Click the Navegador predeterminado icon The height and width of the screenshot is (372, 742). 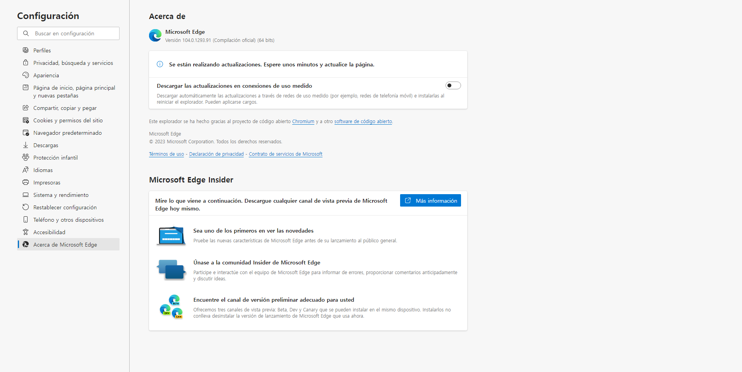pos(26,132)
